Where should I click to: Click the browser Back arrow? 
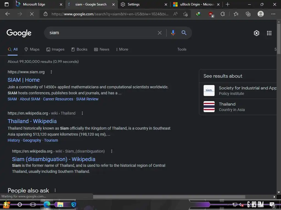pyautogui.click(x=7, y=14)
